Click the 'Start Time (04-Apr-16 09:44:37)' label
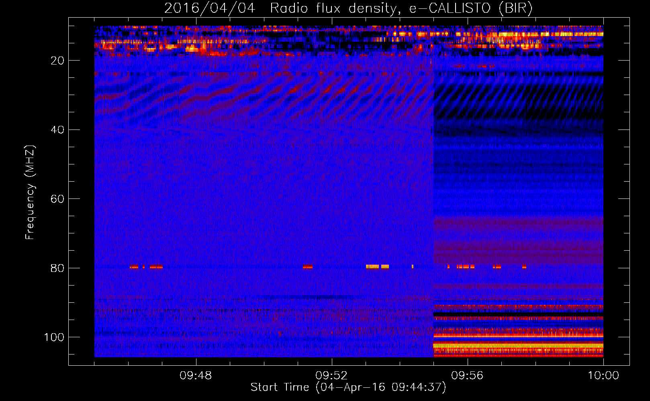This screenshot has width=650, height=401. coord(348,387)
